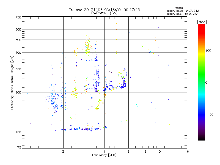Select the 'mean, sd,X: 88.2, 22.1' line
220x165 pixels.
(x=183, y=14)
